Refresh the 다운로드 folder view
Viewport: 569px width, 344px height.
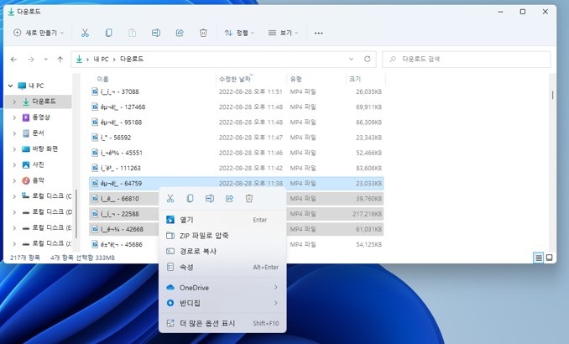pos(368,59)
